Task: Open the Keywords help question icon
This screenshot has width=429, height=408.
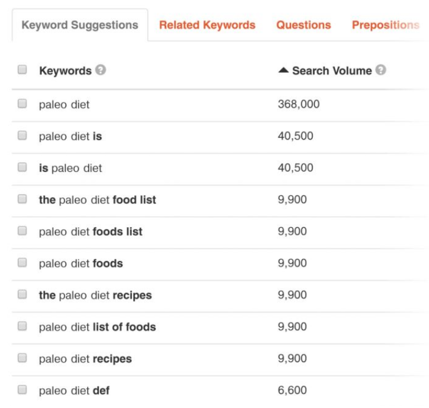Action: pos(101,70)
